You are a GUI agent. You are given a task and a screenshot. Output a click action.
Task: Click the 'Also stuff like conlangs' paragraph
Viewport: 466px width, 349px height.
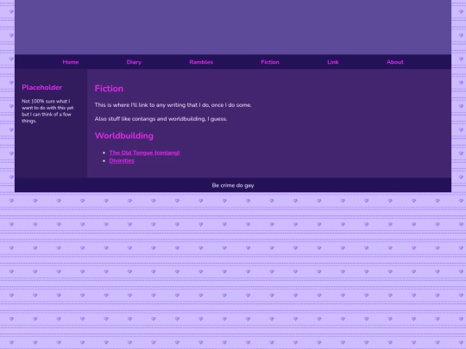(161, 119)
